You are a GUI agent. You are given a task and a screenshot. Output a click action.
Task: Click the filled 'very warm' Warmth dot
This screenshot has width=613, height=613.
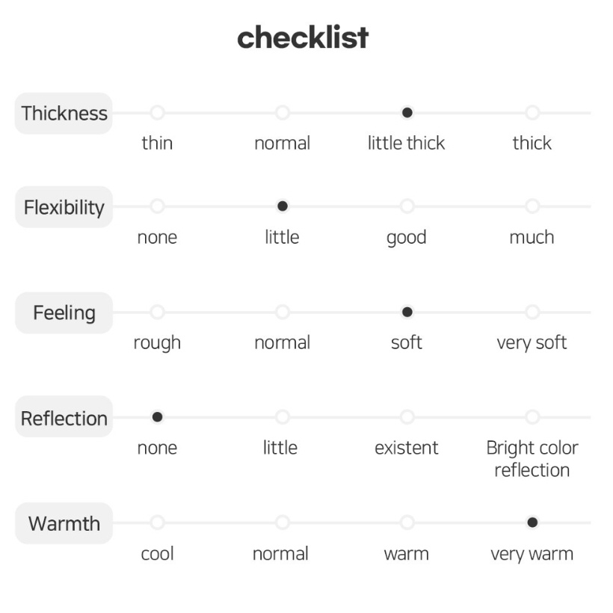click(x=532, y=523)
